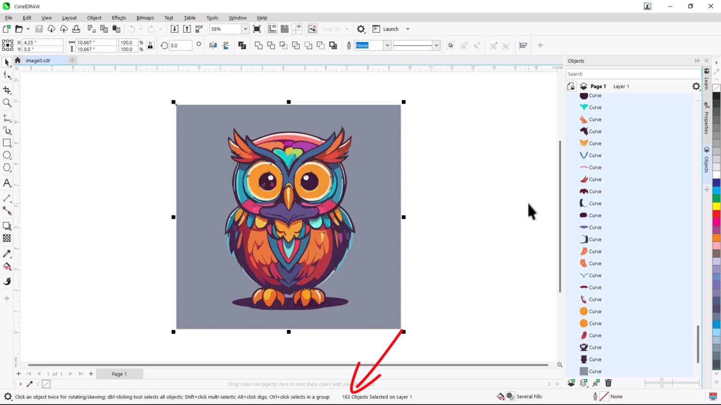
Task: Toggle document grid visibility
Action: click(284, 29)
